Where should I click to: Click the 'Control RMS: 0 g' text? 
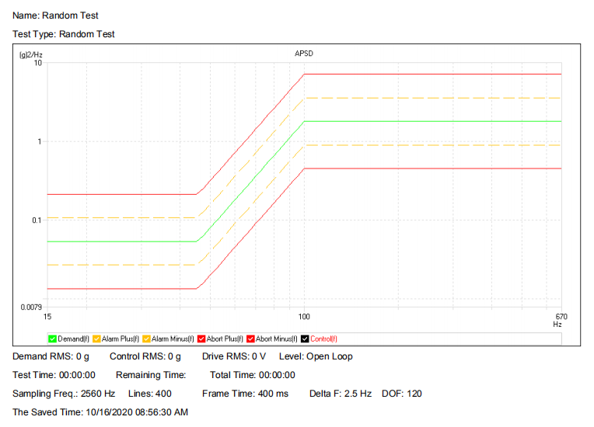point(145,356)
